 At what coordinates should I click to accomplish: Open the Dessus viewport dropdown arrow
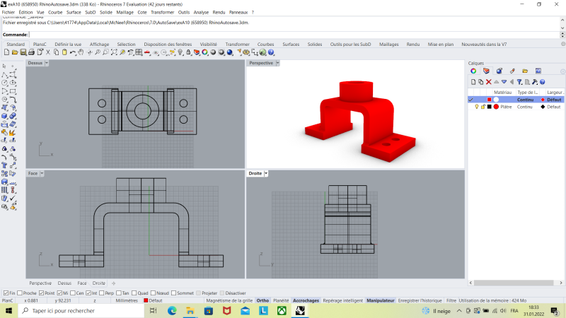point(47,63)
